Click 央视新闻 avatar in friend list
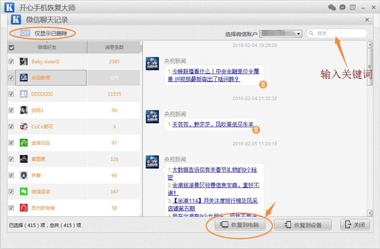 coord(24,78)
